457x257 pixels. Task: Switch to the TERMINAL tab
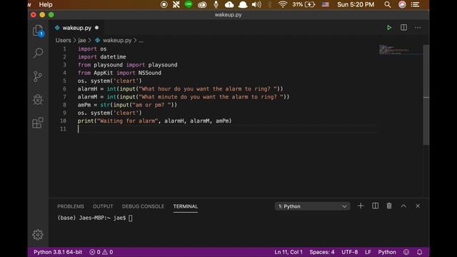pos(186,206)
